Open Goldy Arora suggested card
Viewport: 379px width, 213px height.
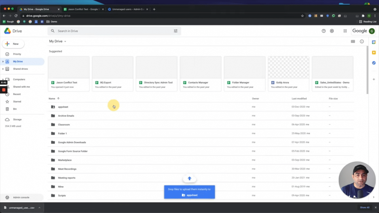coord(288,74)
